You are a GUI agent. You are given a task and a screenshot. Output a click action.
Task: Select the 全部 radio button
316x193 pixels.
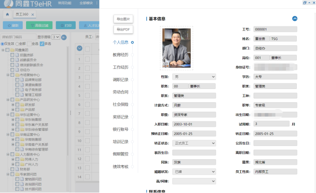coord(17,44)
